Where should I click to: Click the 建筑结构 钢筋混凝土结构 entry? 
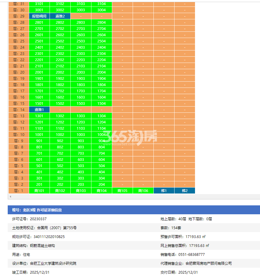(x=34, y=245)
